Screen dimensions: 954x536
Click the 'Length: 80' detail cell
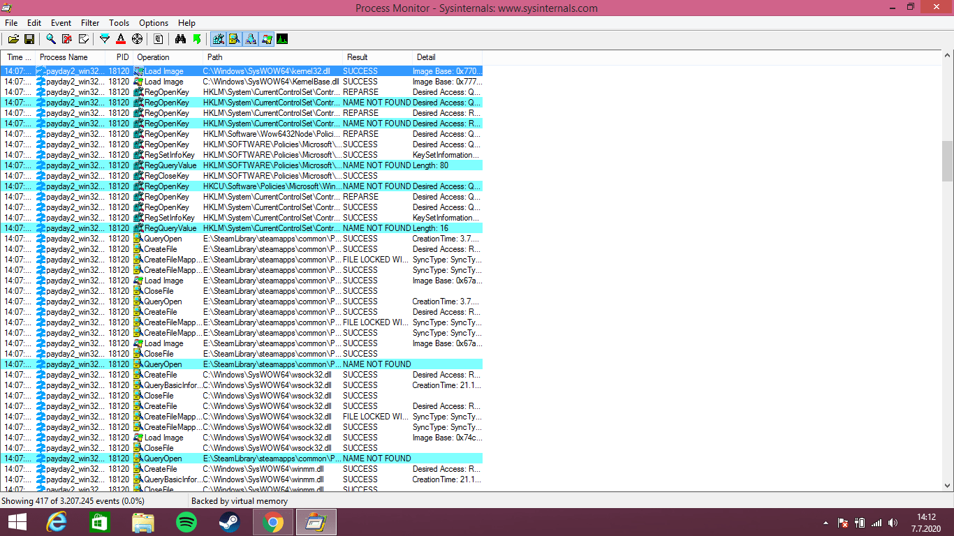click(x=447, y=165)
